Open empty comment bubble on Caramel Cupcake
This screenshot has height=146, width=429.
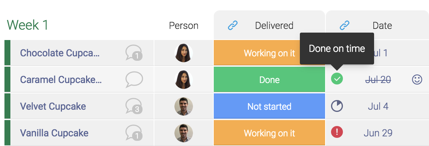[134, 80]
